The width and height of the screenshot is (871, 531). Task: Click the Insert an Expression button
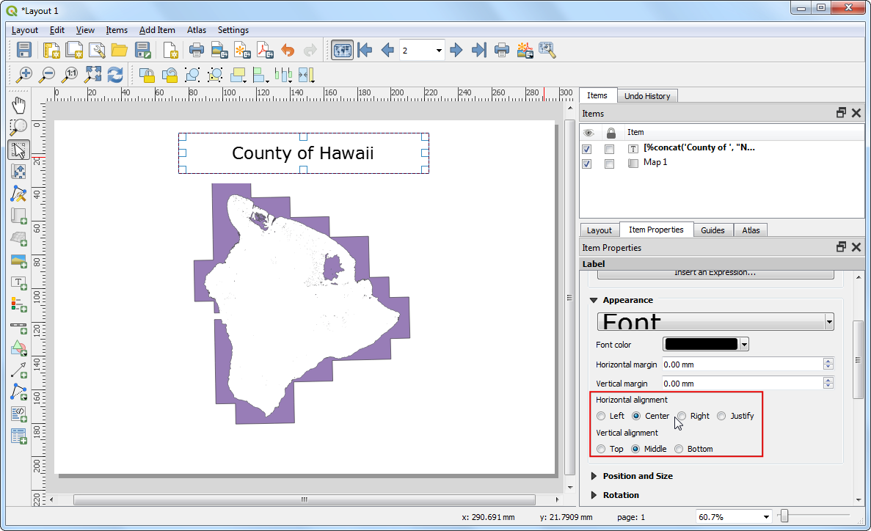pyautogui.click(x=715, y=273)
